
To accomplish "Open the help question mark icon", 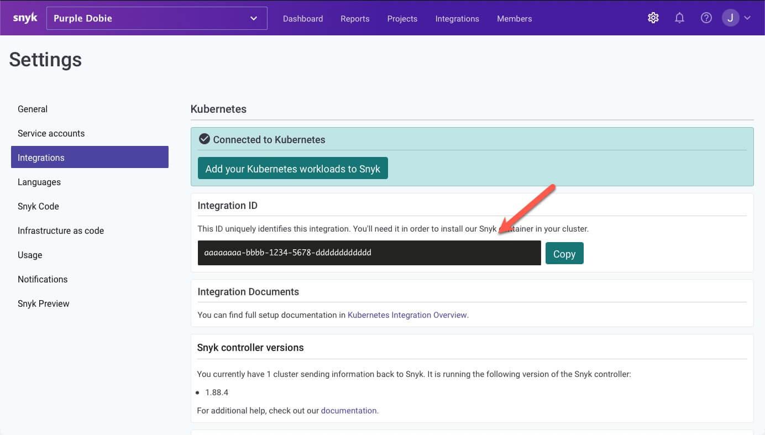I will pos(706,18).
